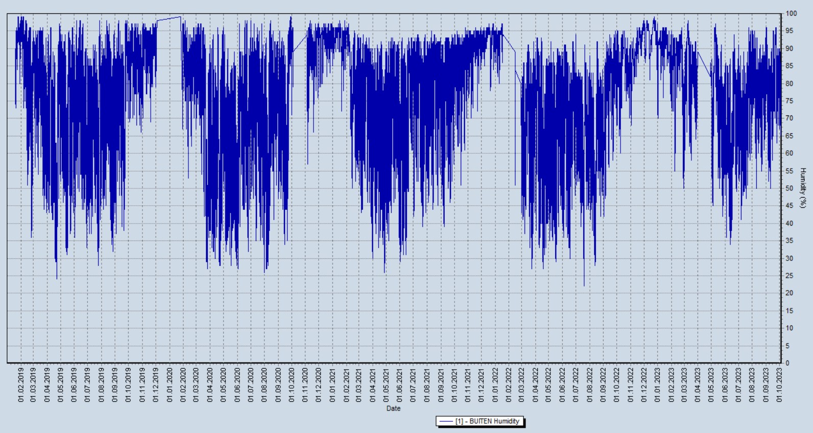Click the BUITEN Humidity legend entry

click(x=487, y=421)
